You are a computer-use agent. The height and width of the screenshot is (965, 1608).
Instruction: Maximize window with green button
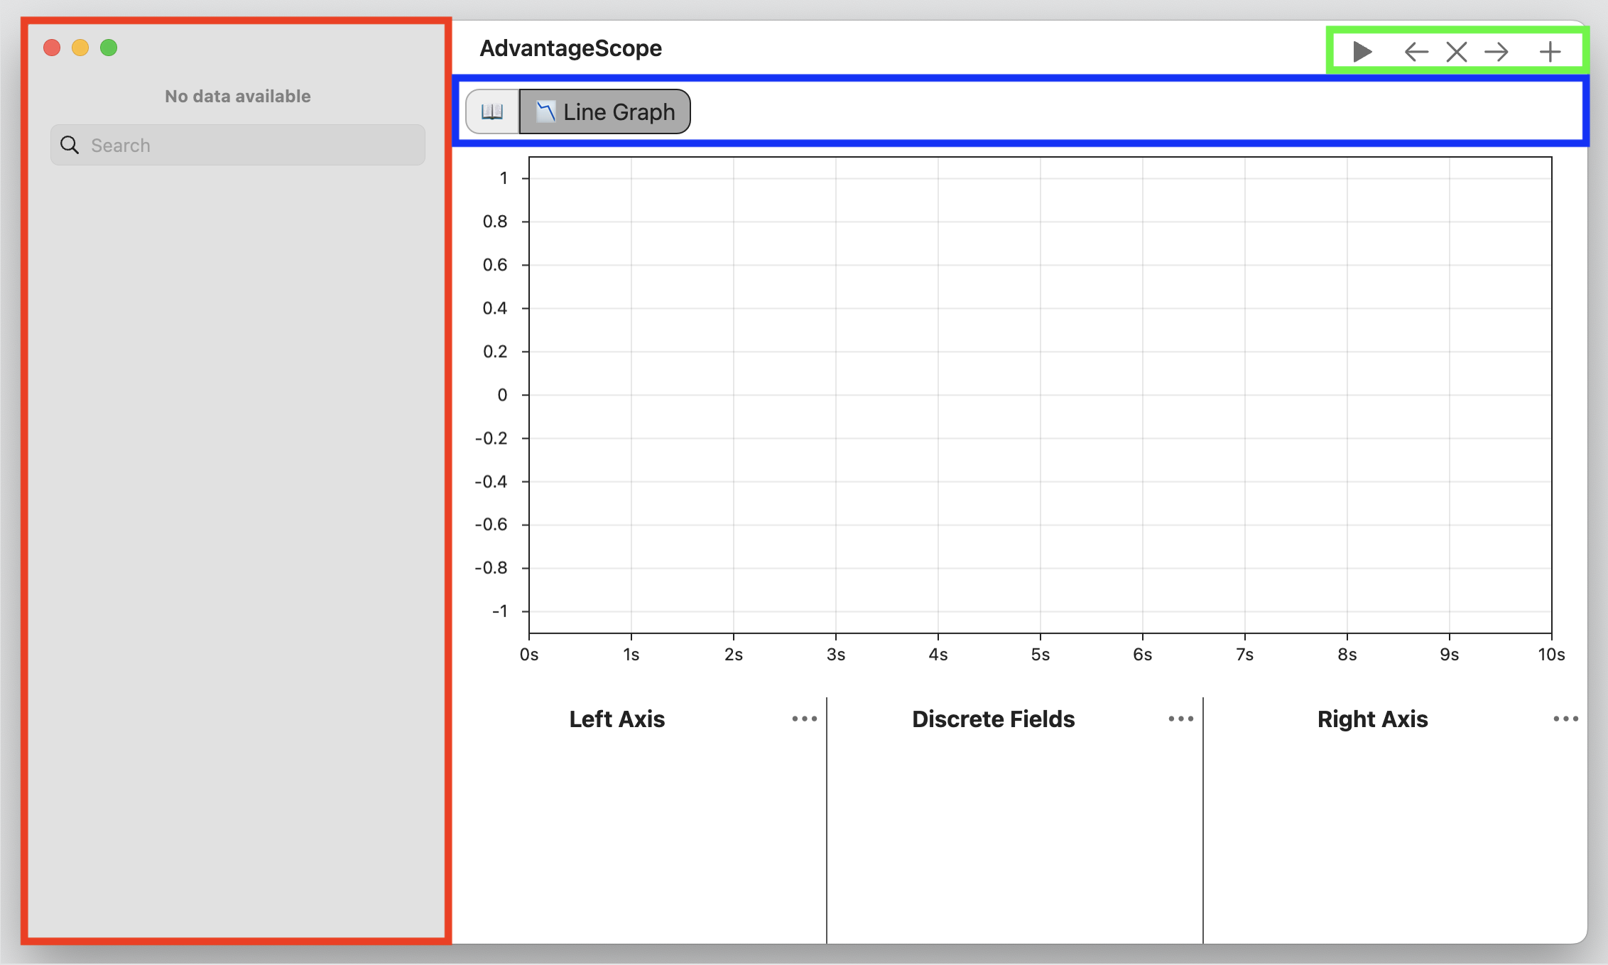click(109, 48)
